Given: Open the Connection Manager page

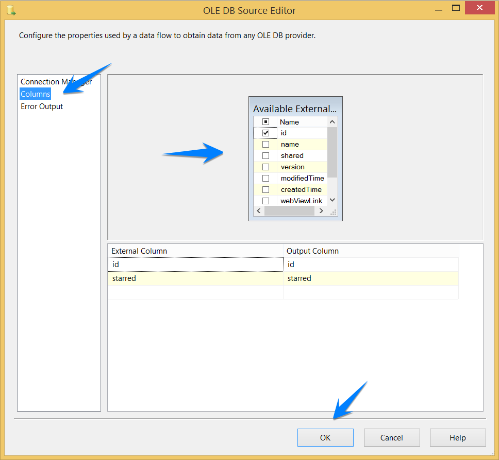Looking at the screenshot, I should point(56,82).
